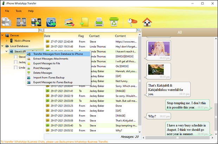
Task: Collapse the Local Databases tree node
Action: 3,46
